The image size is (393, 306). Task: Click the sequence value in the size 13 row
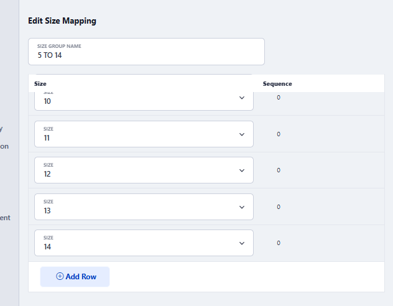coord(279,207)
